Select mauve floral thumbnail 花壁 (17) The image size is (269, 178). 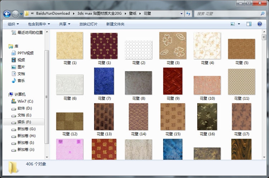[x=242, y=117]
